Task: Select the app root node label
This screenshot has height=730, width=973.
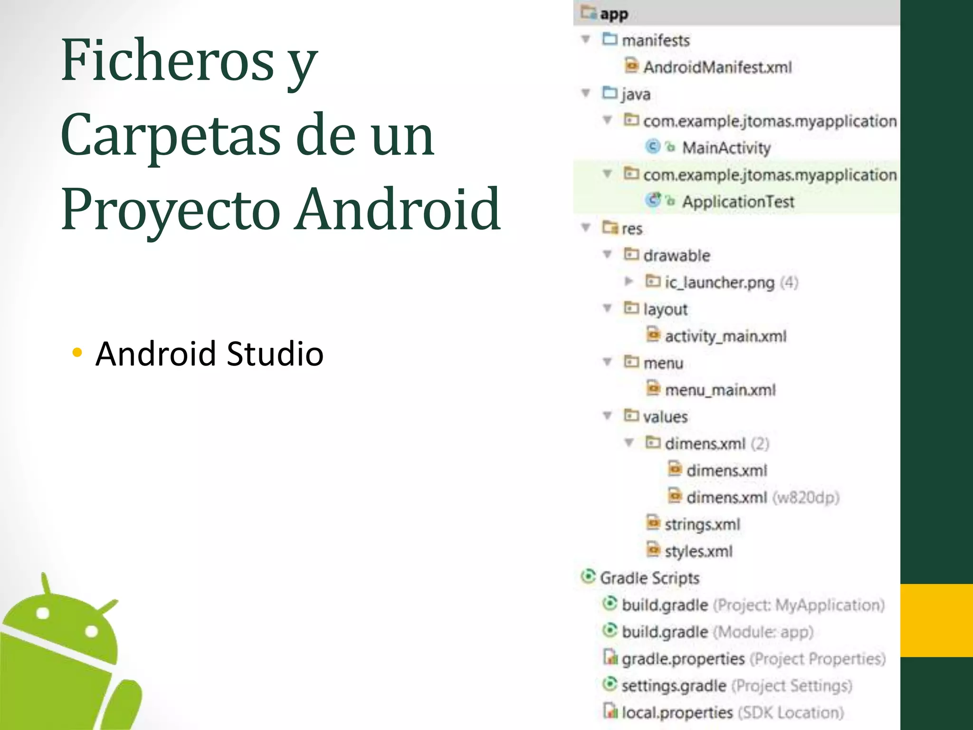Action: click(614, 14)
